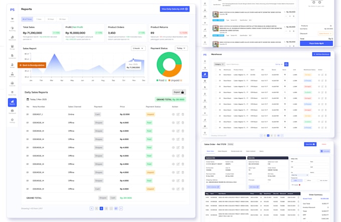This screenshot has width=341, height=222.
Task: Click the Nov data point on Sales Report chart
Action: pos(133,59)
